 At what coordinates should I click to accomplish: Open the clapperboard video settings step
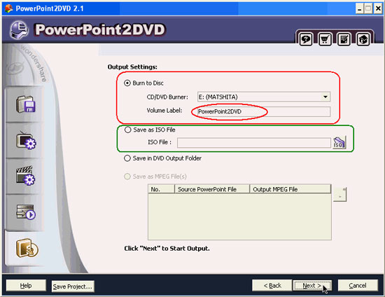click(25, 176)
